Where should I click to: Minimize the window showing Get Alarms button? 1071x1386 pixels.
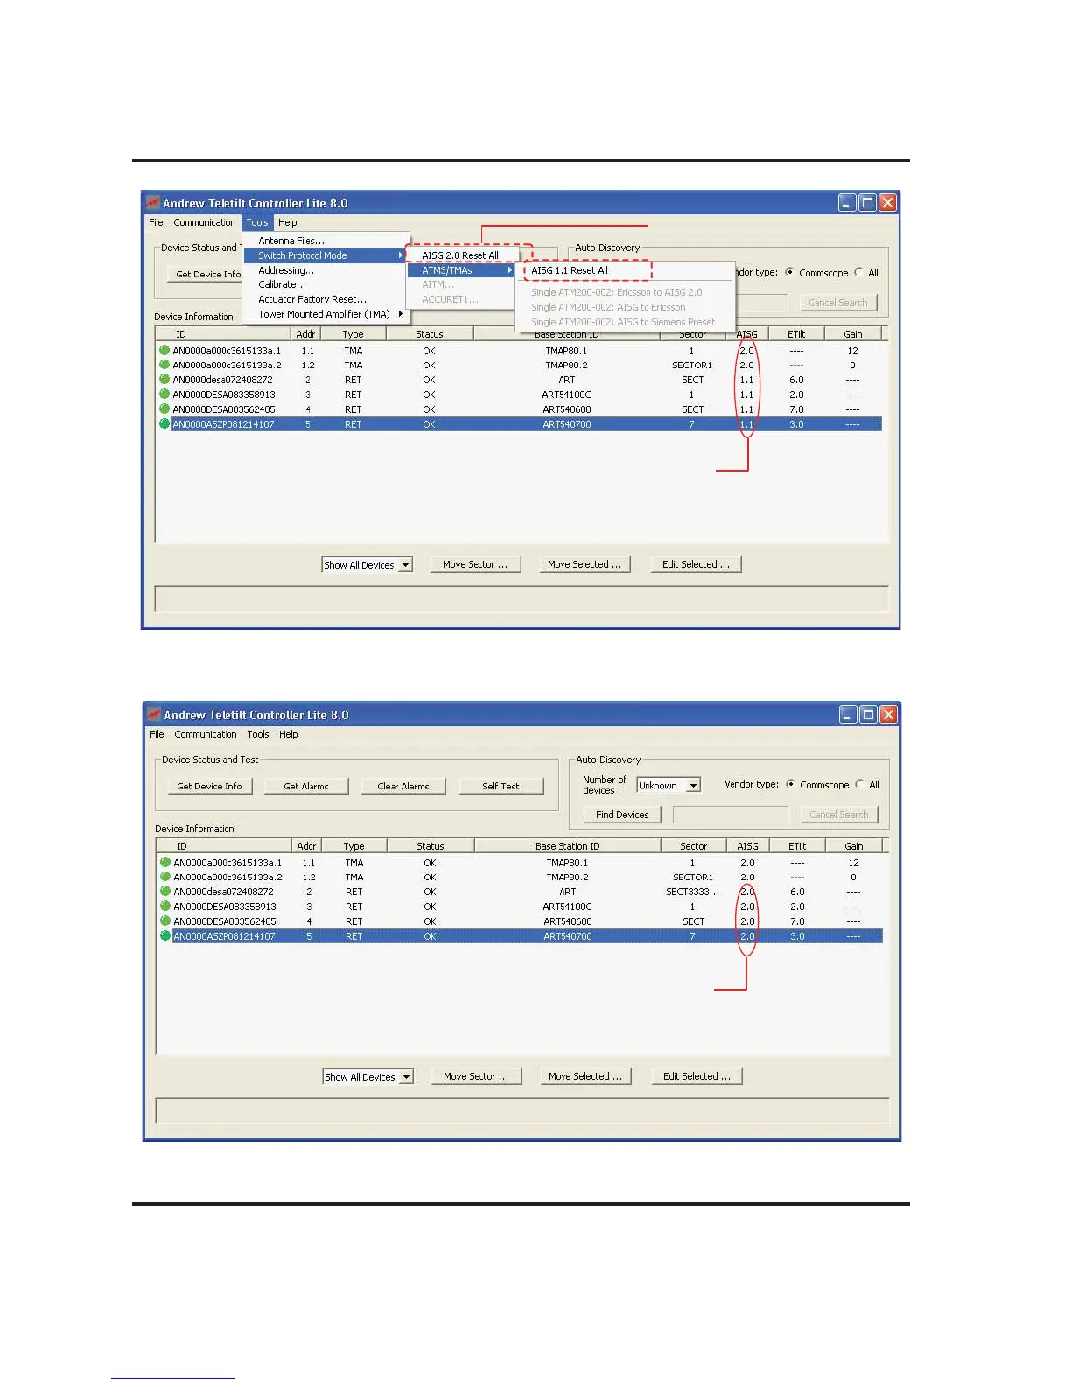pyautogui.click(x=848, y=715)
